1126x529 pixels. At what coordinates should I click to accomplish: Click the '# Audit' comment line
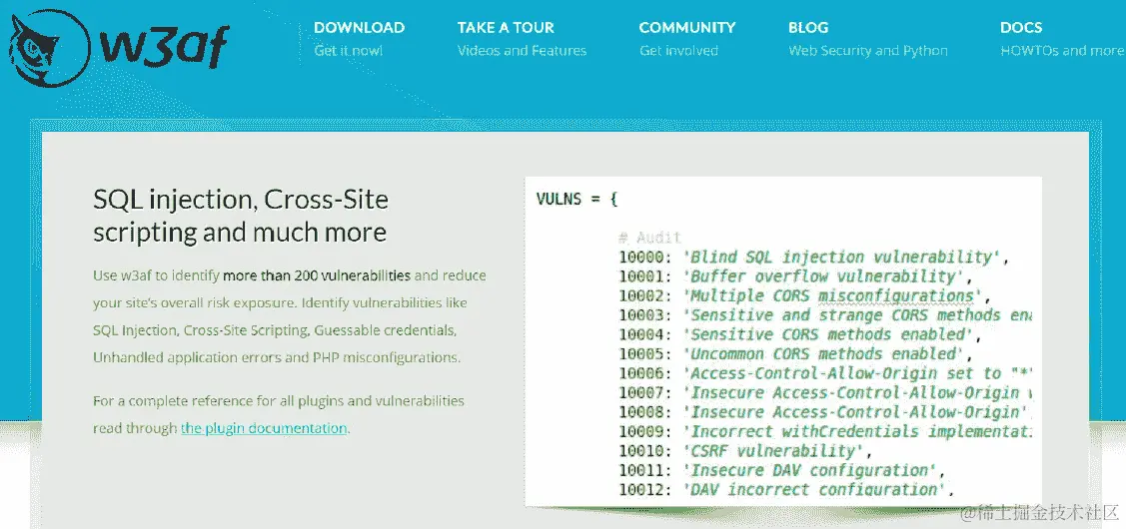pos(649,238)
